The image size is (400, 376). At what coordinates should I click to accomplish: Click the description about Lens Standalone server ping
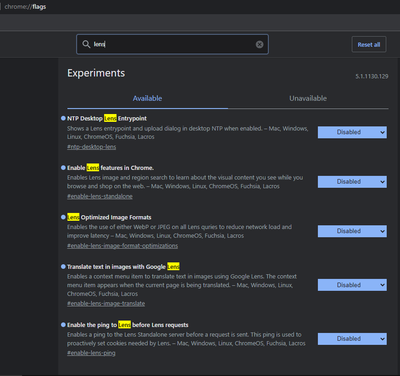pyautogui.click(x=186, y=339)
